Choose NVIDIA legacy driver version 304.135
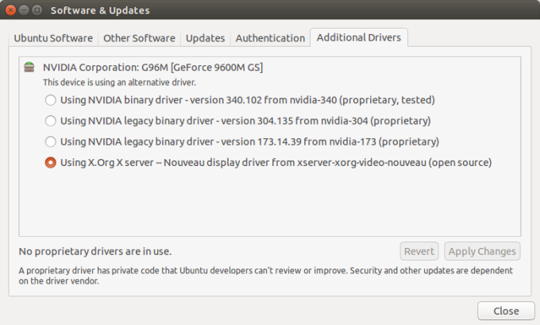Image resolution: width=540 pixels, height=325 pixels. [x=51, y=121]
